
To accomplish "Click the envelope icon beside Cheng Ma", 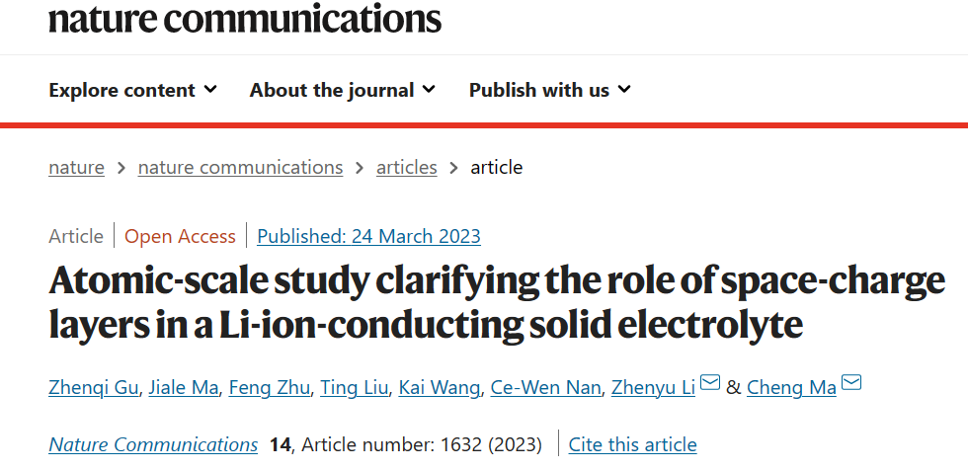I will (851, 382).
